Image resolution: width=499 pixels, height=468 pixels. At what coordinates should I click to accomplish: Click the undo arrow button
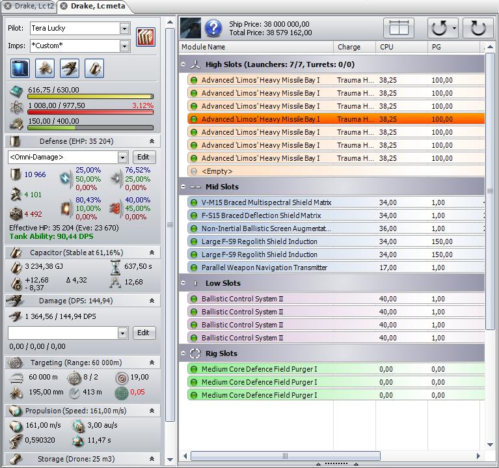click(x=439, y=28)
